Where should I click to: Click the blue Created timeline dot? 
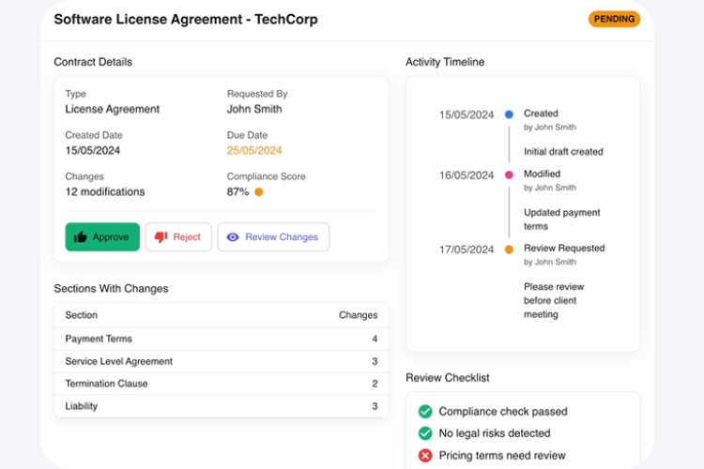[x=509, y=114]
